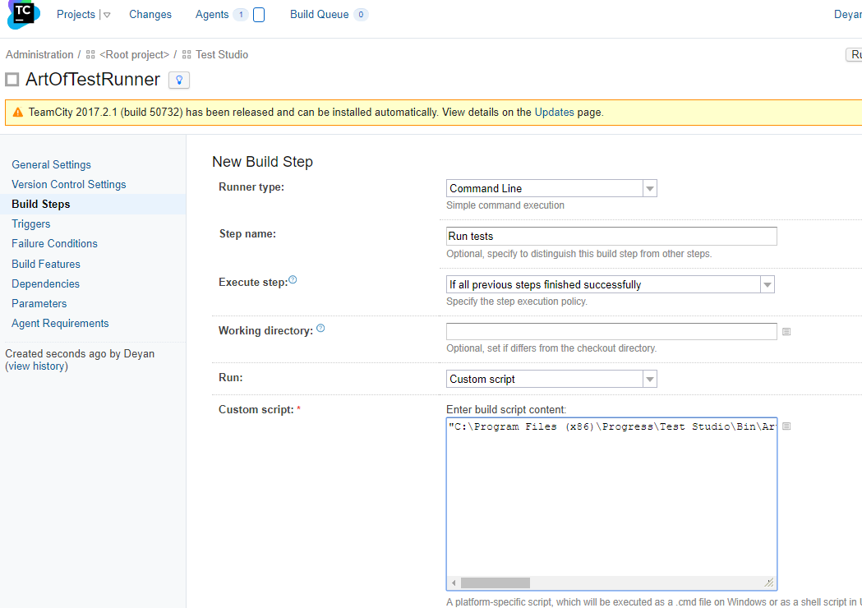Click the script textarea resize grip
The height and width of the screenshot is (608, 862).
tap(769, 583)
